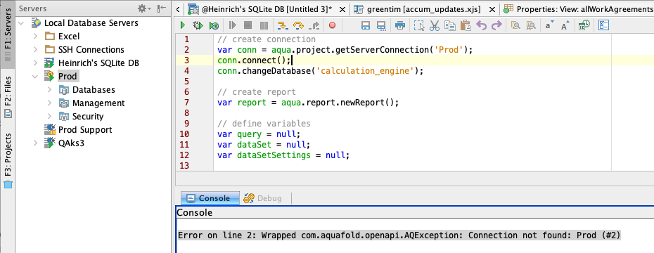Click the console error message text
Viewport: 654px width, 253px height.
[x=399, y=235]
